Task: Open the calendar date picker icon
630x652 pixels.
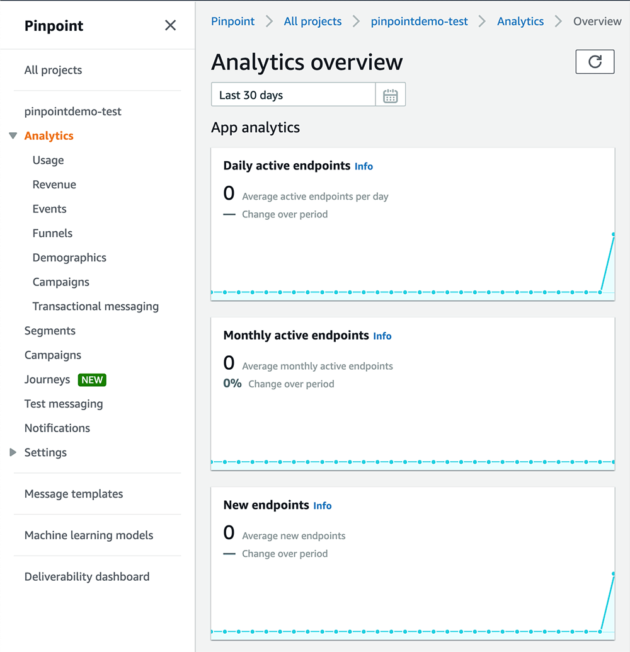Action: 390,95
